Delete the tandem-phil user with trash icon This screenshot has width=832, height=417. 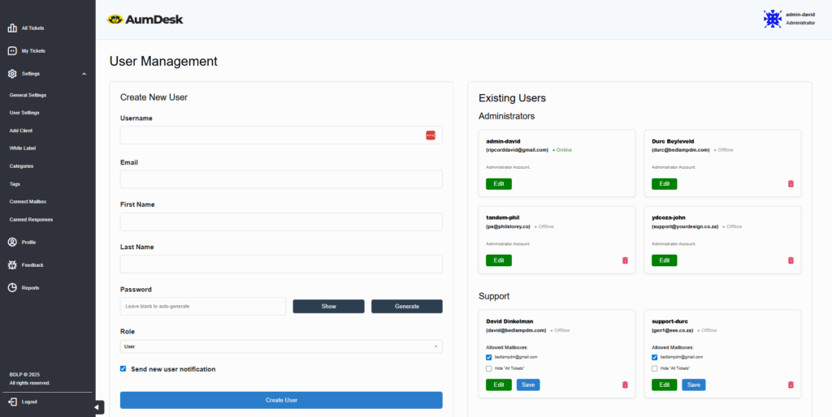coord(625,260)
